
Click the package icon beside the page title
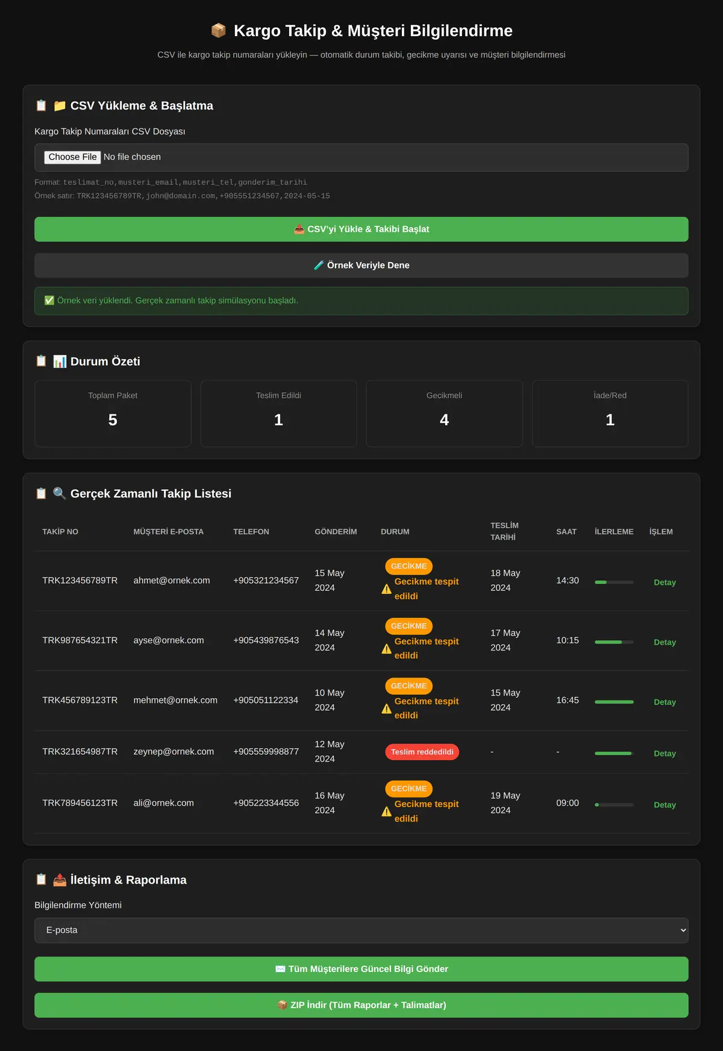click(x=218, y=30)
